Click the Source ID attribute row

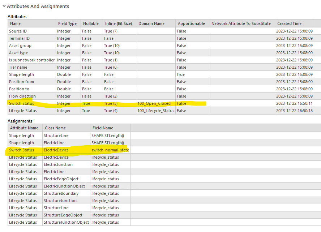click(x=19, y=31)
